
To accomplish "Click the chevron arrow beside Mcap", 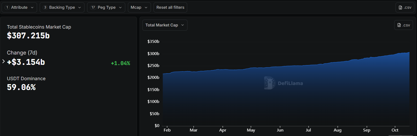I will click(x=146, y=7).
